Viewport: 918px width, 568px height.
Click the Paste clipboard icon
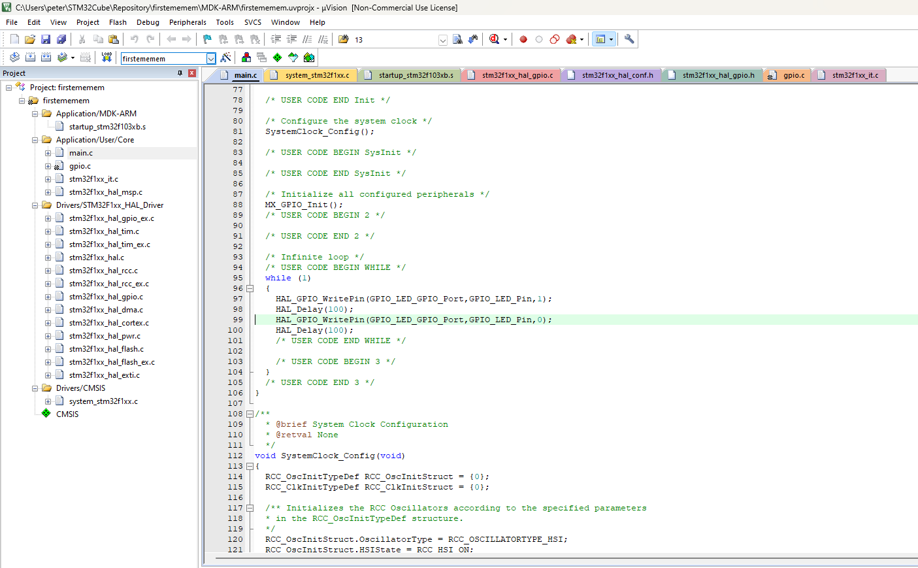tap(114, 39)
